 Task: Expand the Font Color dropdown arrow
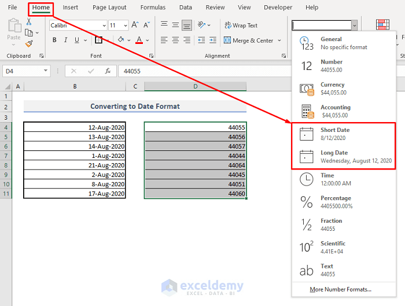pyautogui.click(x=147, y=40)
